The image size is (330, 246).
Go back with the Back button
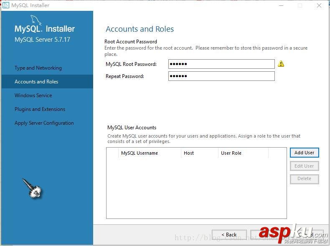pyautogui.click(x=229, y=235)
